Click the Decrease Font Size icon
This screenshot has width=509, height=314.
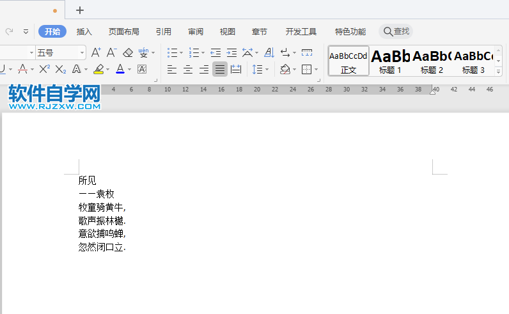(111, 52)
